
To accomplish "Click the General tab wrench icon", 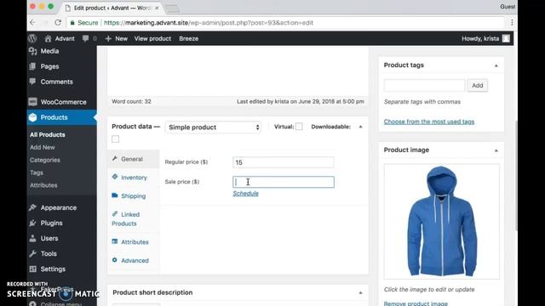I will 115,159.
